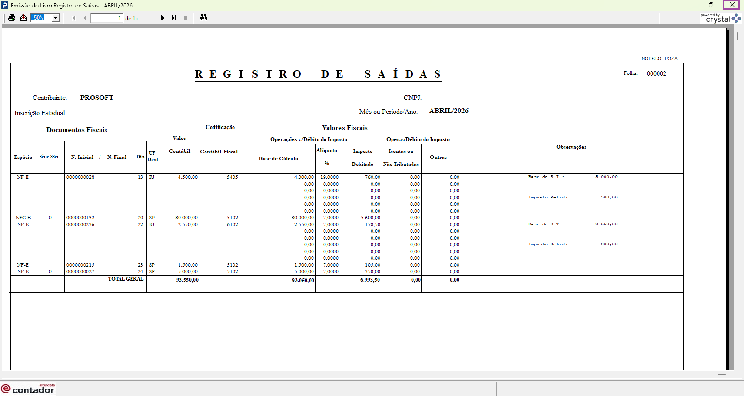Click fiscal code 5405

(x=232, y=177)
